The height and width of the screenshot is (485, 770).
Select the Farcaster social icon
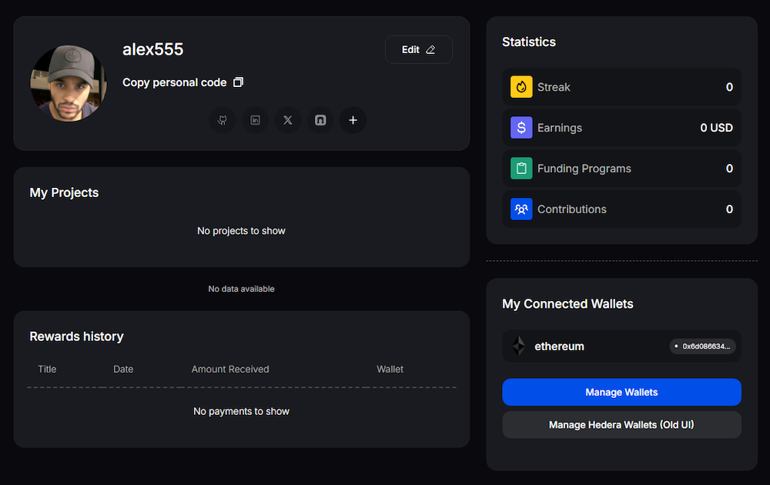(x=320, y=120)
